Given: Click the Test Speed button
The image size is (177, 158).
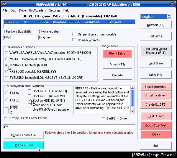Looking at the screenshot, I should (x=156, y=116).
